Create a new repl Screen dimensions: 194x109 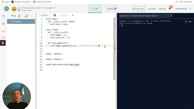tap(139, 9)
